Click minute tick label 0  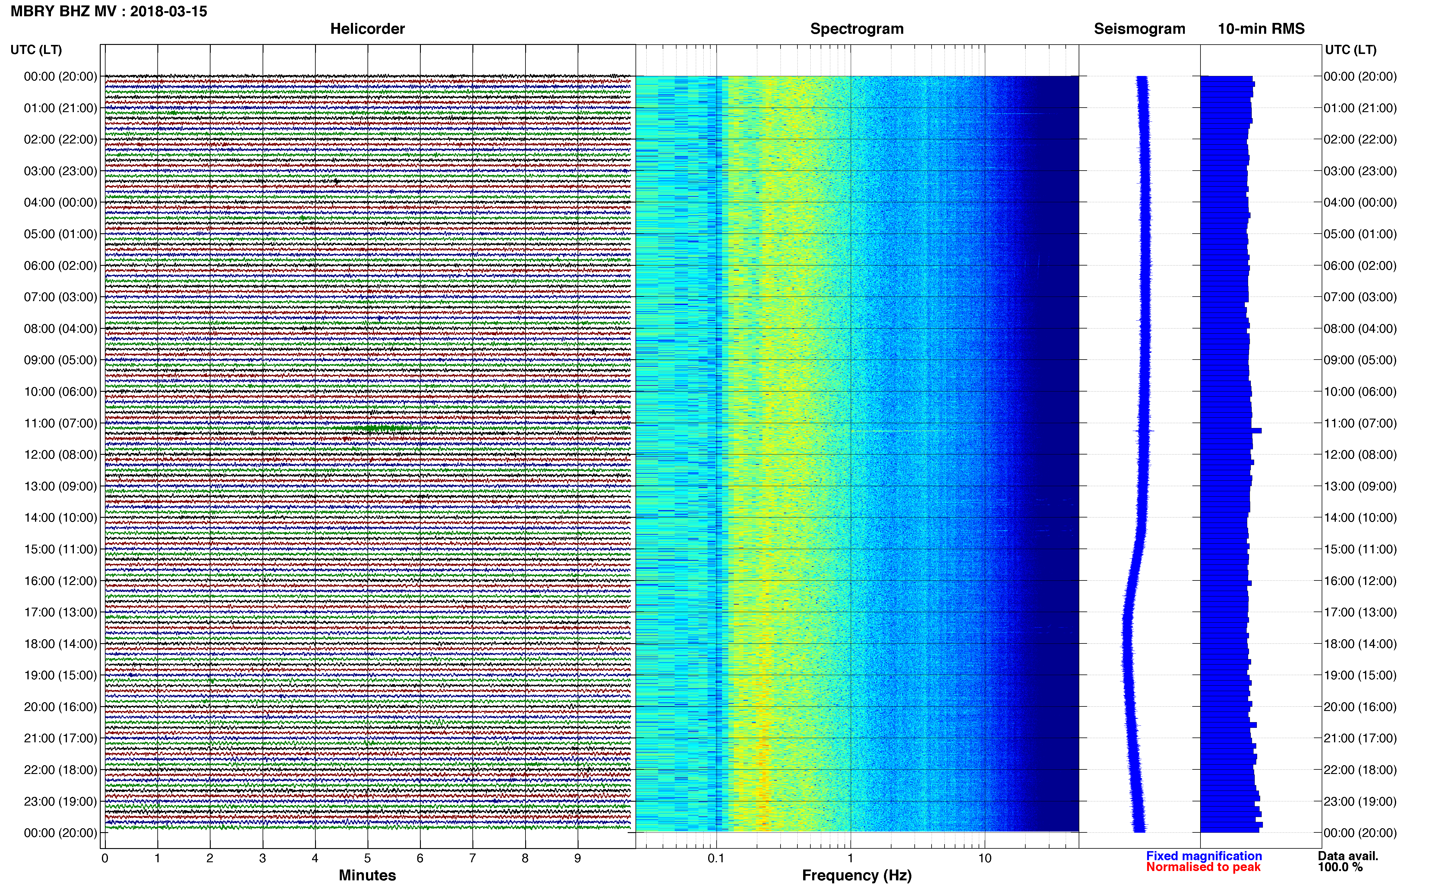pyautogui.click(x=105, y=858)
